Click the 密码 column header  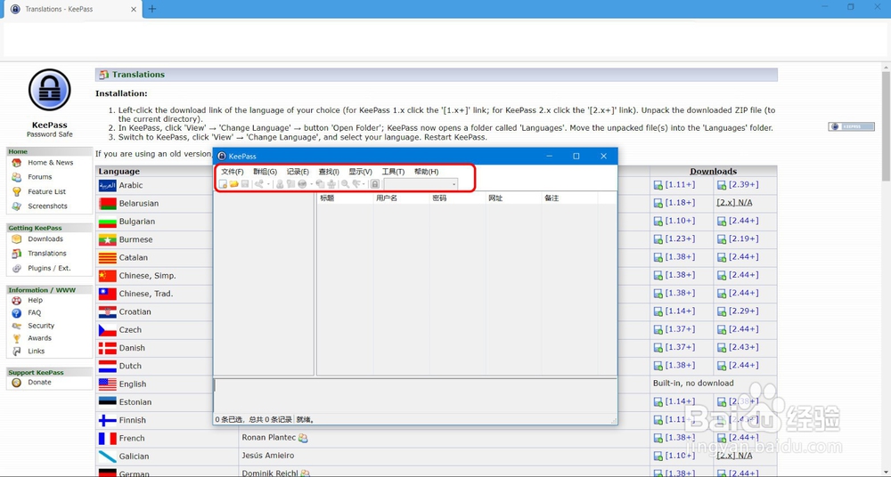coord(457,198)
